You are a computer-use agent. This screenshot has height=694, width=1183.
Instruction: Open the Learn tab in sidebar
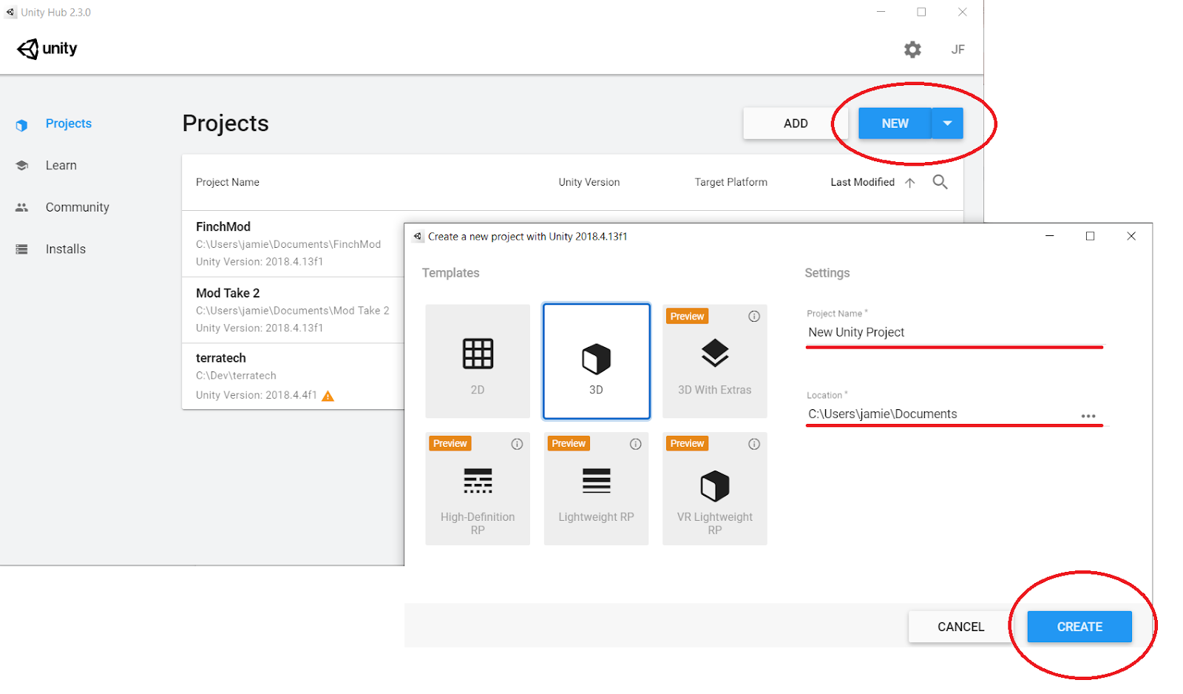click(x=61, y=166)
